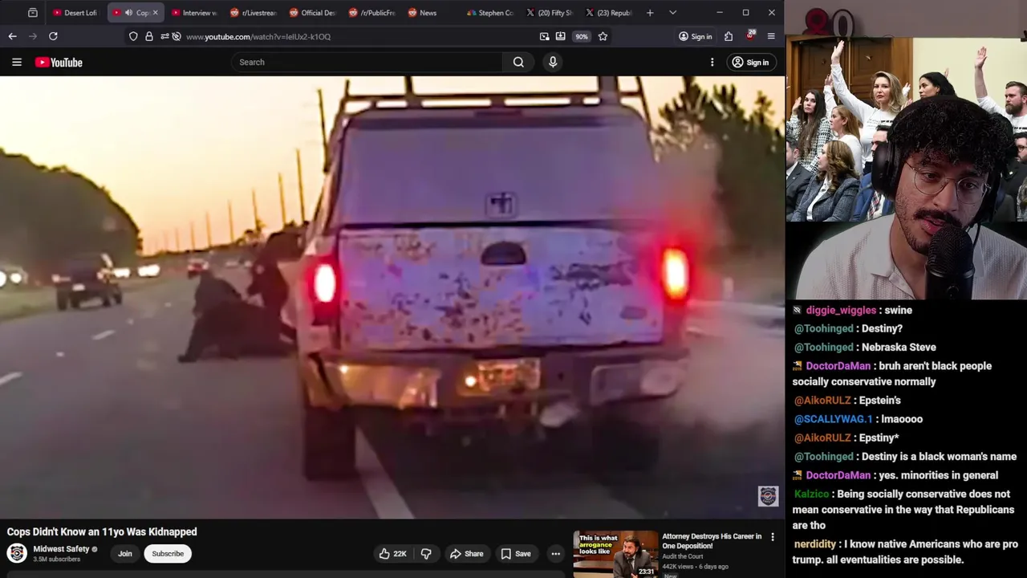This screenshot has height=578, width=1027.
Task: Click chat username Kalzico
Action: [813, 494]
